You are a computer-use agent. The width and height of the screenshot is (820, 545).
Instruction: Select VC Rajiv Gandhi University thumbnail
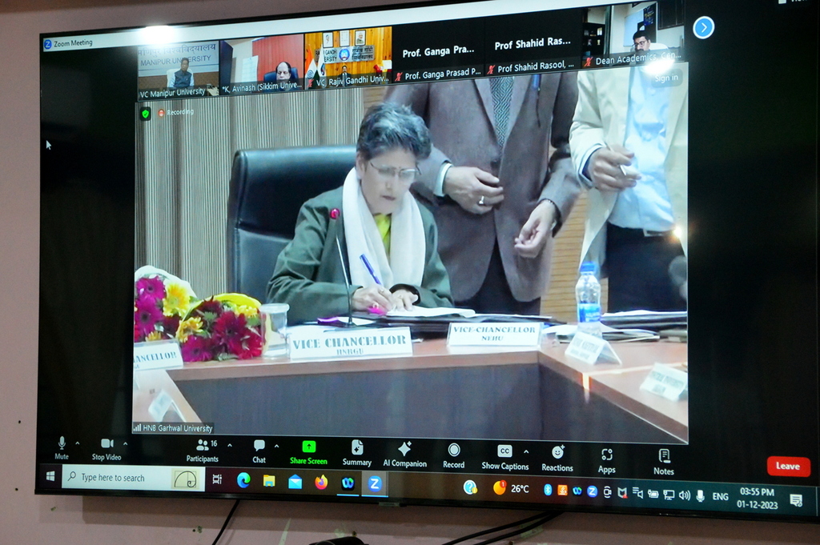pyautogui.click(x=348, y=58)
